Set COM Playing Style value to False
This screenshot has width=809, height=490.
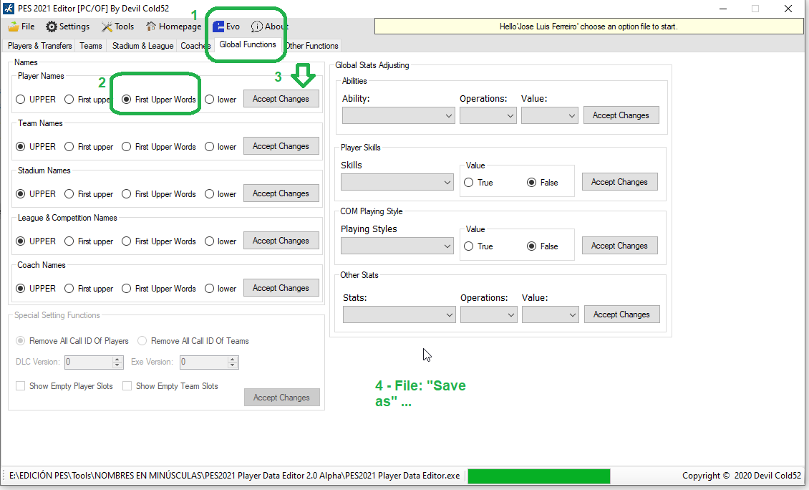coord(542,246)
